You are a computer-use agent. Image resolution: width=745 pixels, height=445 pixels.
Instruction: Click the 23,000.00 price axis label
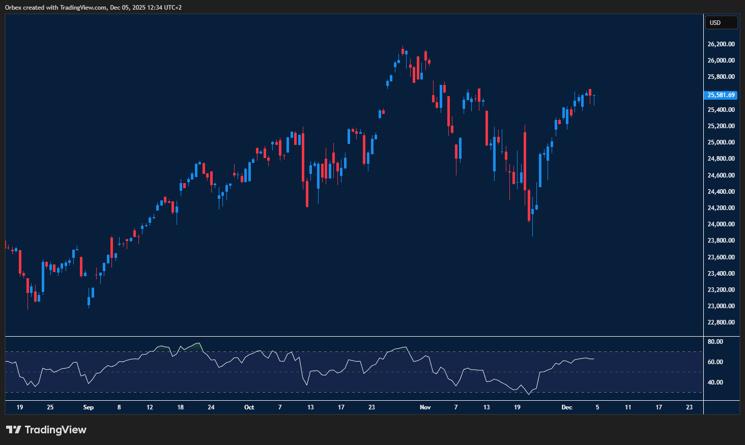coord(721,306)
